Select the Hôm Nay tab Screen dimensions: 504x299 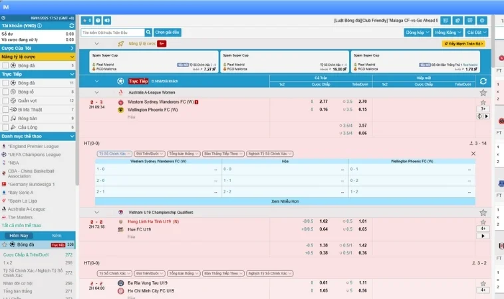[x=19, y=235]
